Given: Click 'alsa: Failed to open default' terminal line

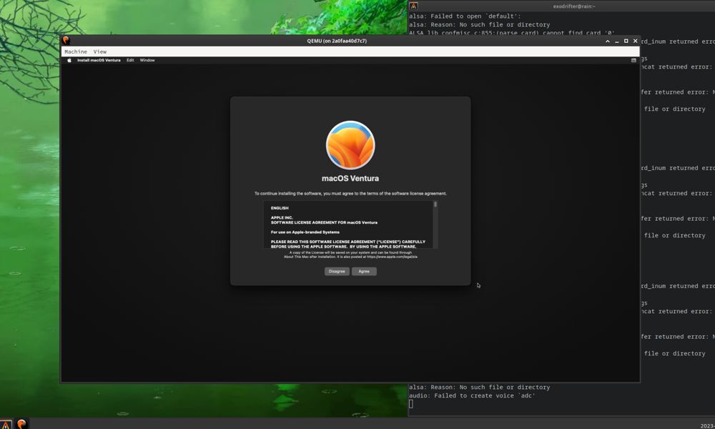Looking at the screenshot, I should (x=465, y=16).
